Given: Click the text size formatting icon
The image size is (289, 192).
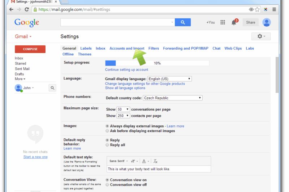Looking at the screenshot, I should (134, 161).
